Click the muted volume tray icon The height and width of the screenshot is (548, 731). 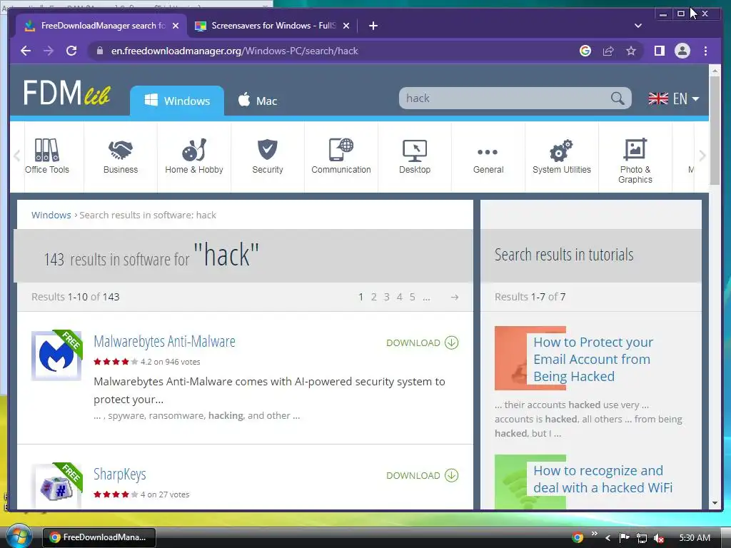[659, 538]
